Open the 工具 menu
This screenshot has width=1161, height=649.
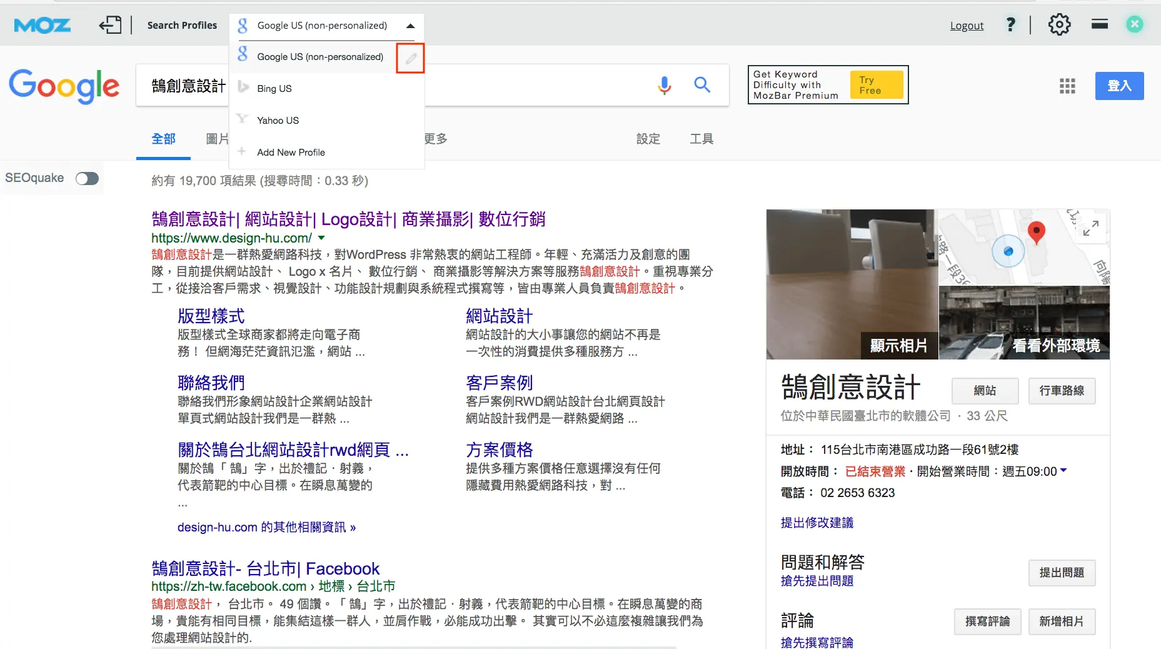pyautogui.click(x=701, y=139)
